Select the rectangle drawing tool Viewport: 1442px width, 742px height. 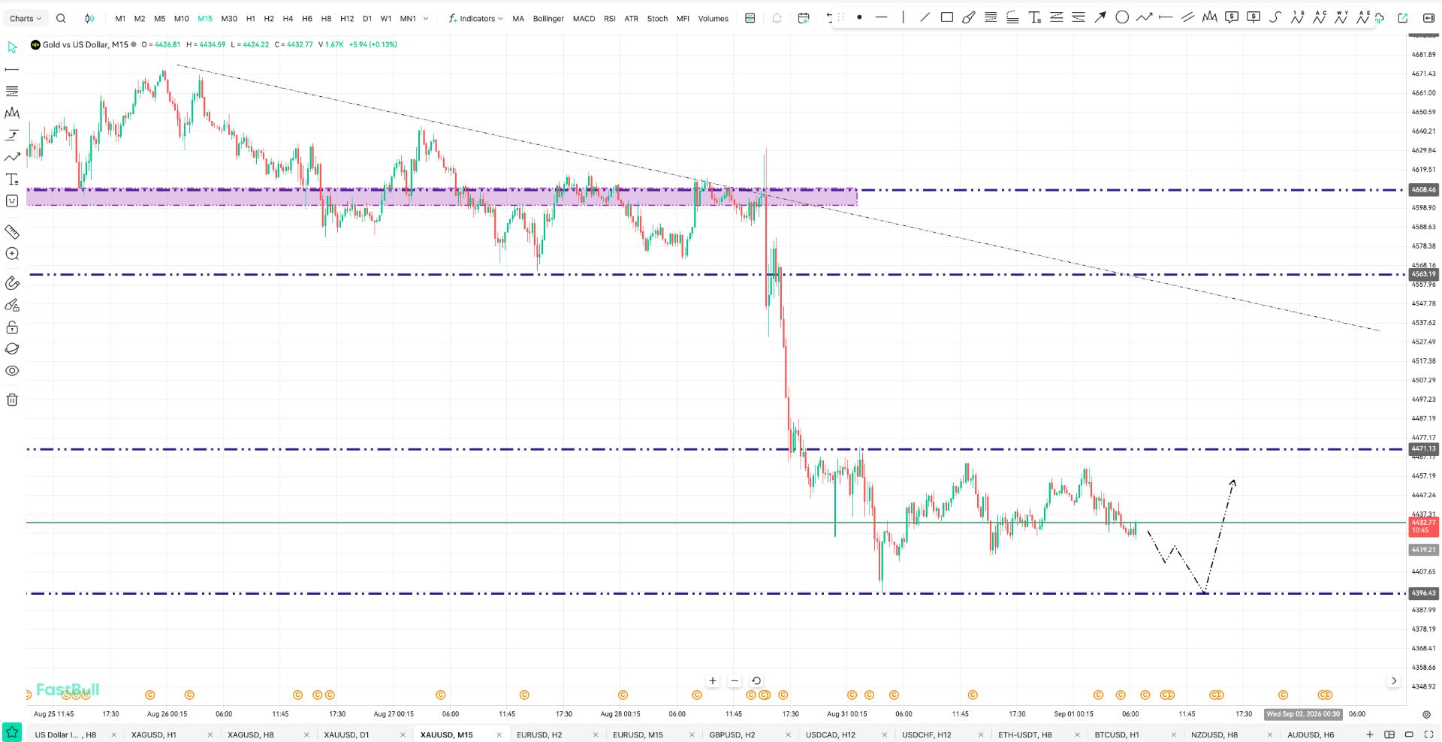pyautogui.click(x=947, y=17)
